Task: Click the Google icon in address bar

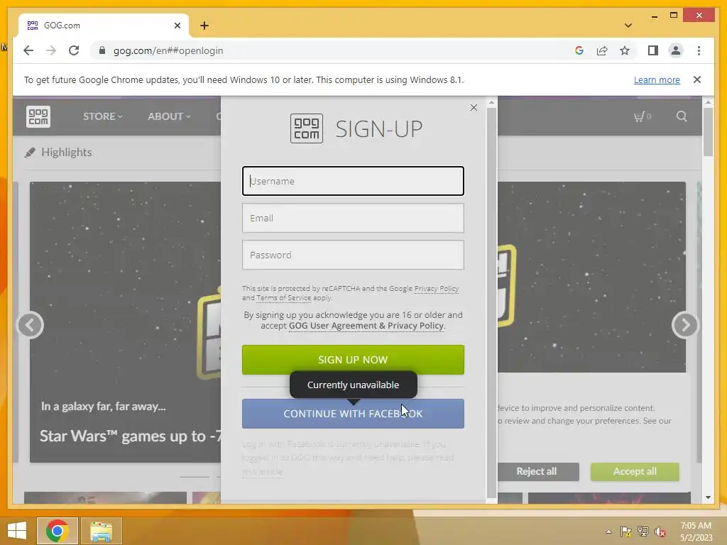Action: coord(579,50)
